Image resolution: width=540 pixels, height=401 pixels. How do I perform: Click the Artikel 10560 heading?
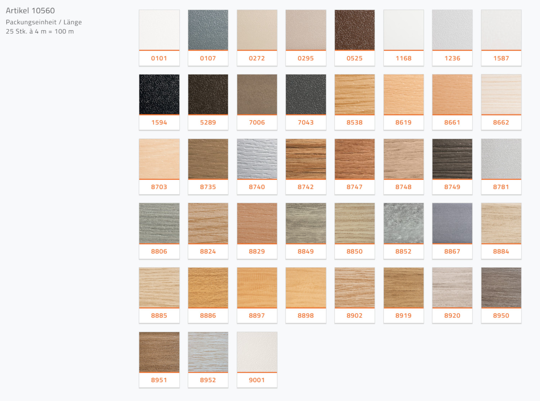(30, 11)
